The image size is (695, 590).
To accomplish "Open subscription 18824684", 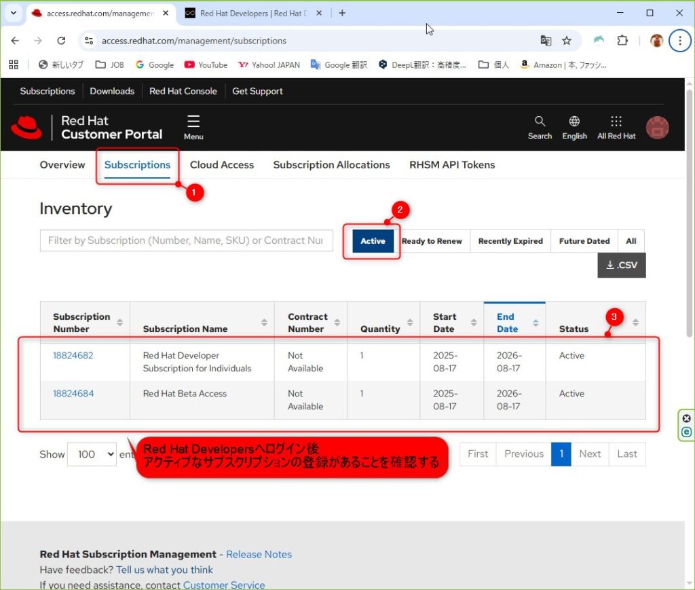I will coord(73,394).
